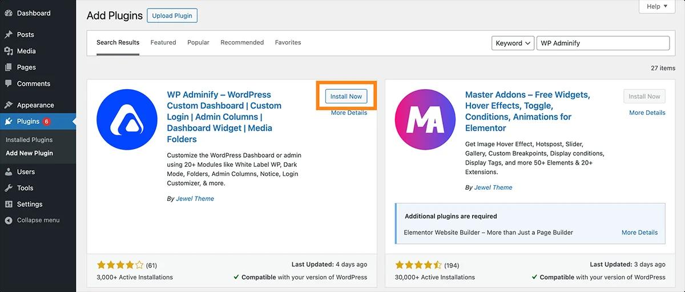Click the Tools menu label

pyautogui.click(x=25, y=187)
